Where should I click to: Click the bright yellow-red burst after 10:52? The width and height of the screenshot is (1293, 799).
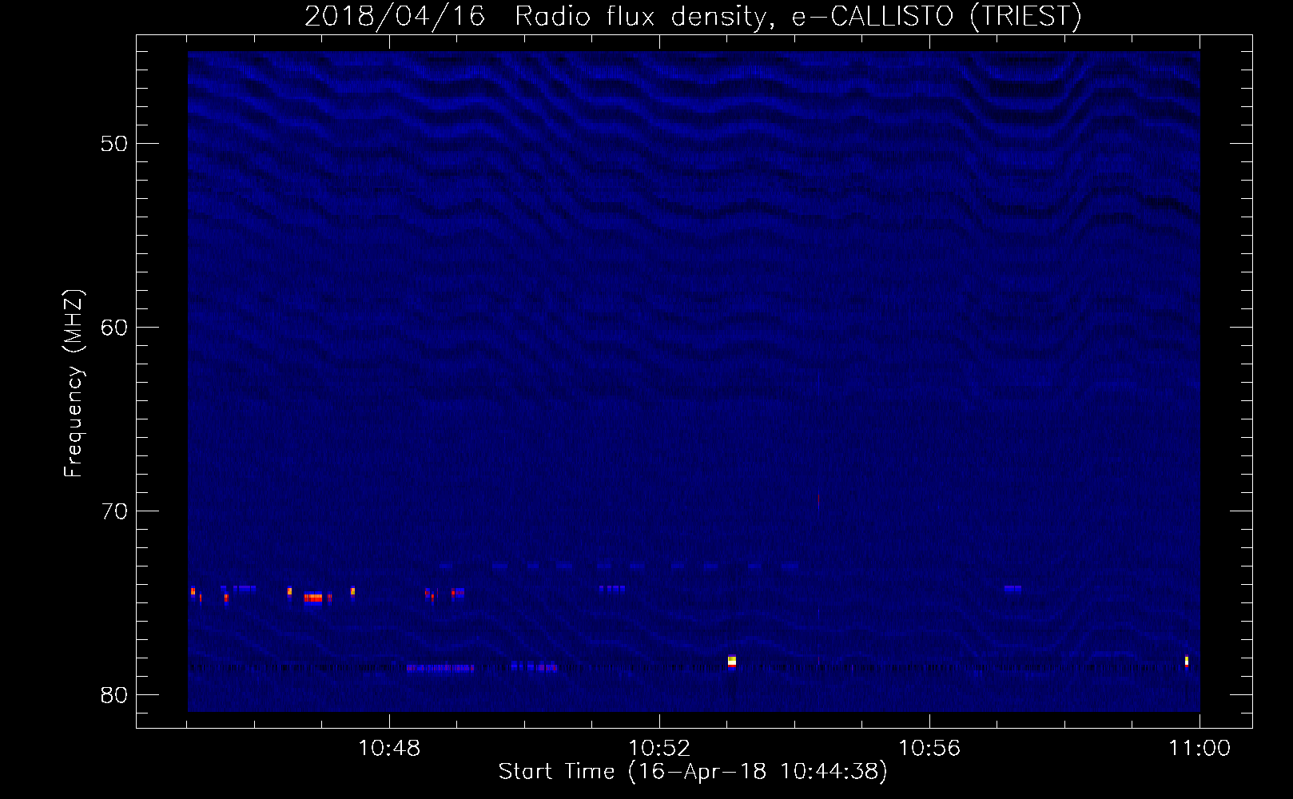point(732,662)
